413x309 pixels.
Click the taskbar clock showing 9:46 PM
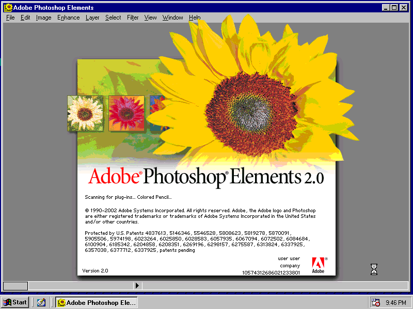(396, 303)
